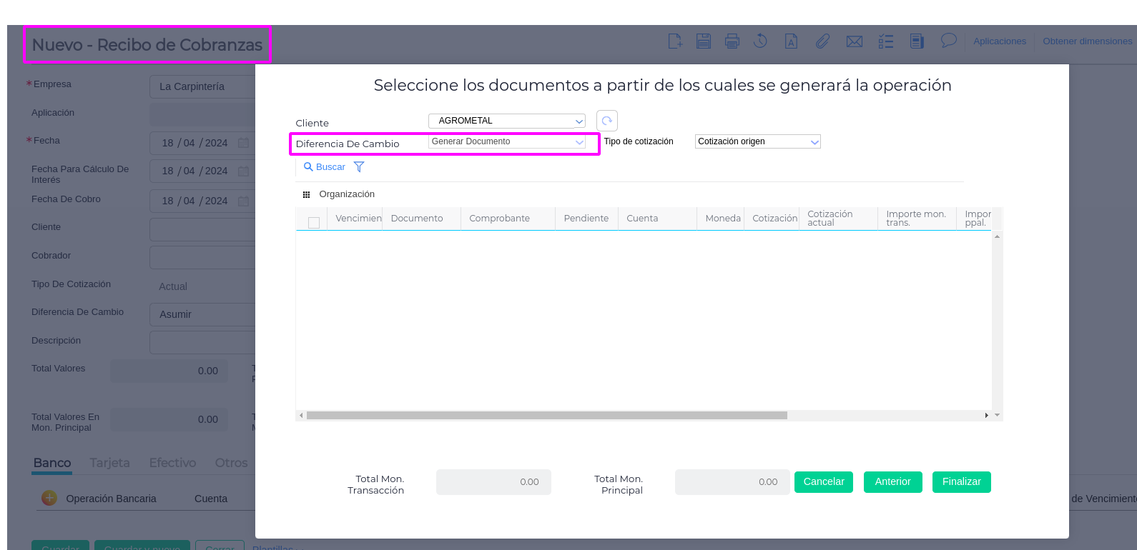Screen dimensions: 1137x550
Task: Click the Fecha De Cobro date field
Action: (202, 201)
